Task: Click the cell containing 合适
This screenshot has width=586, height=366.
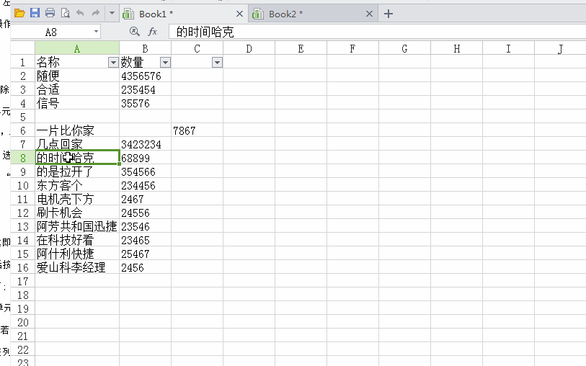Action: (x=77, y=89)
